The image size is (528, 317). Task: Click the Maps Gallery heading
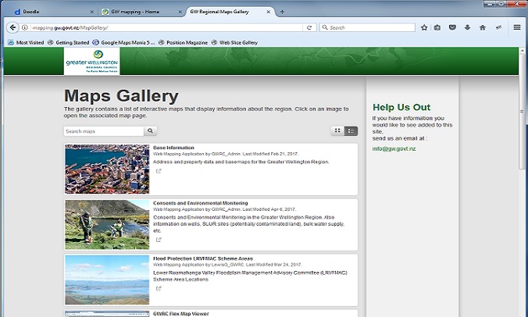point(121,96)
